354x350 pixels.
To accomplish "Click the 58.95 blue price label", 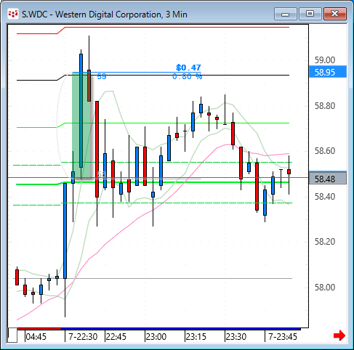I will [x=328, y=72].
